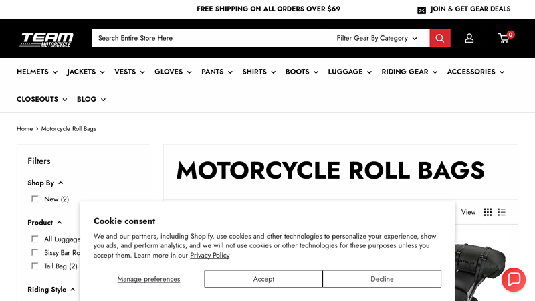This screenshot has width=535, height=301.
Task: Switch to list view layout icon
Action: coord(502,212)
